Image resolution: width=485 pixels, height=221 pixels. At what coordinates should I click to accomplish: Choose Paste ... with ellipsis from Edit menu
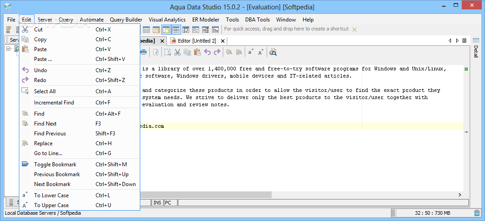(80, 59)
